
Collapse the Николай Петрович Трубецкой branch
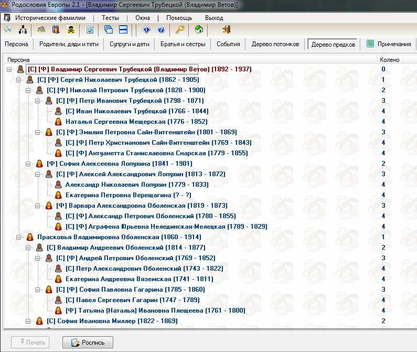28,90
